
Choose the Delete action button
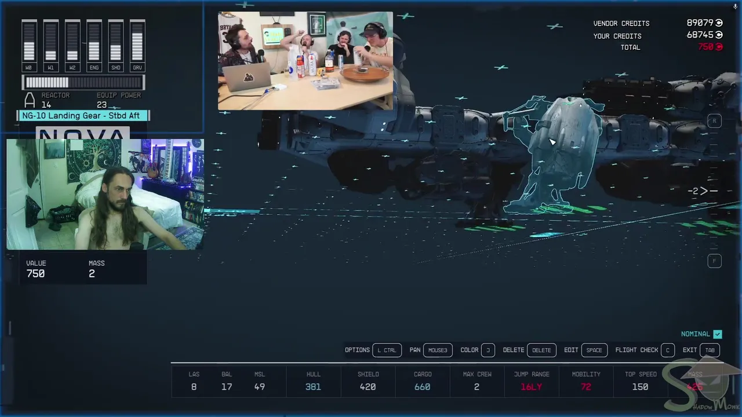(541, 350)
